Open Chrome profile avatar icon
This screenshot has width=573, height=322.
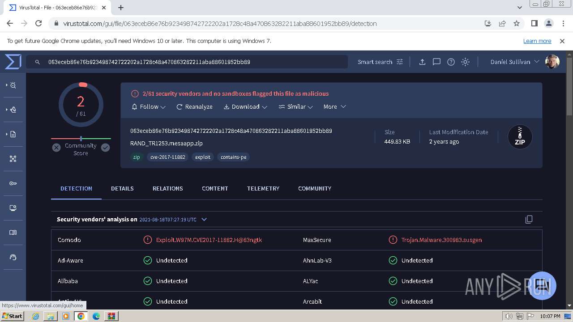(548, 23)
